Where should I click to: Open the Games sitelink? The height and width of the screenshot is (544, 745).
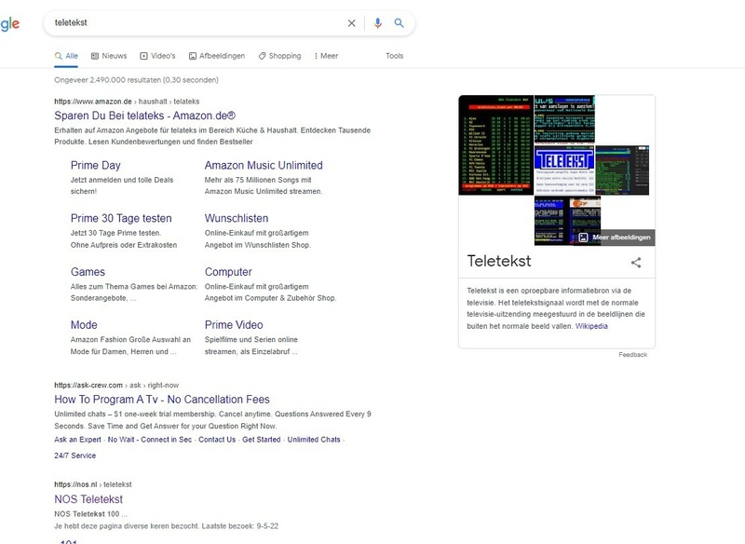(x=88, y=272)
